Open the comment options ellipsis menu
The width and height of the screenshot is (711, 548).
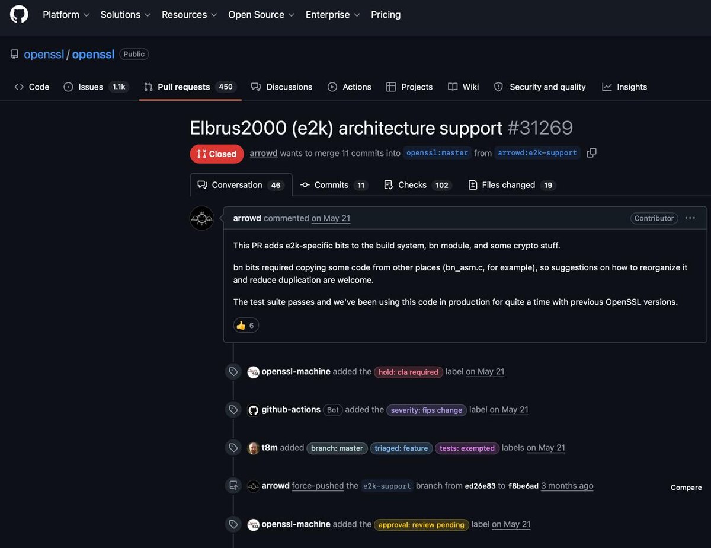coord(690,218)
